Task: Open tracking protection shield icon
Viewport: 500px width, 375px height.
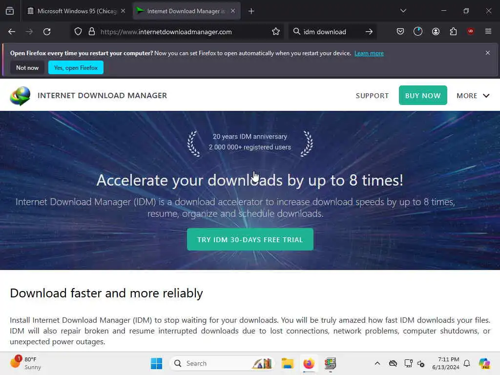Action: (x=78, y=32)
